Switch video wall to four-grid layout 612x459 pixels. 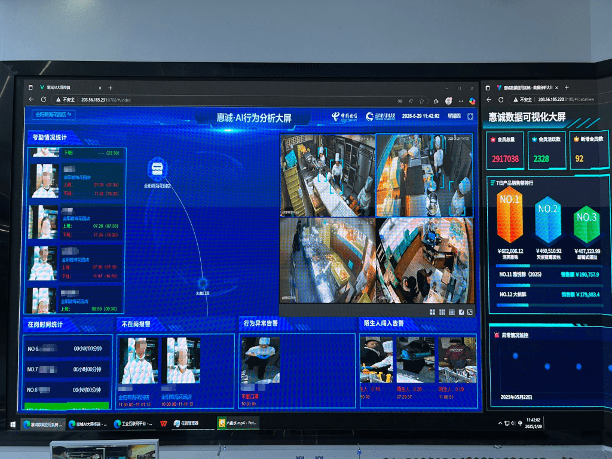point(432,312)
